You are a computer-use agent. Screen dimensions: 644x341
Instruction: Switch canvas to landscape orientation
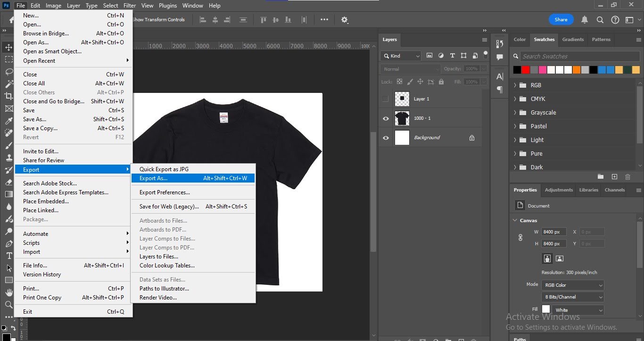point(560,258)
